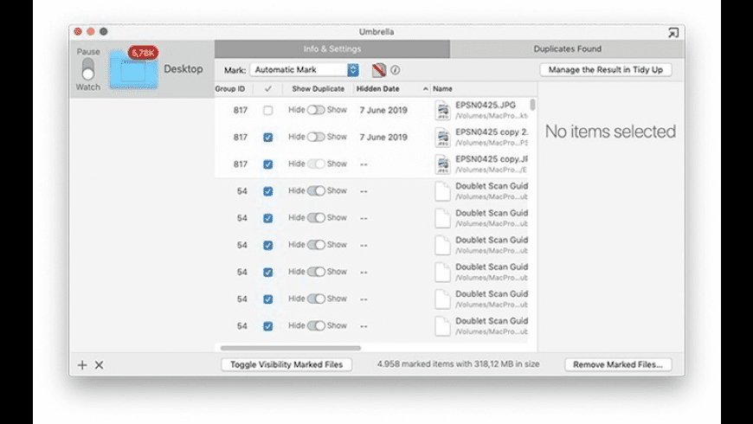Select the Desktop label in sidebar
Image resolution: width=753 pixels, height=424 pixels.
[x=183, y=69]
